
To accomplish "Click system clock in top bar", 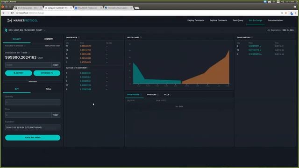I will click(x=290, y=1).
